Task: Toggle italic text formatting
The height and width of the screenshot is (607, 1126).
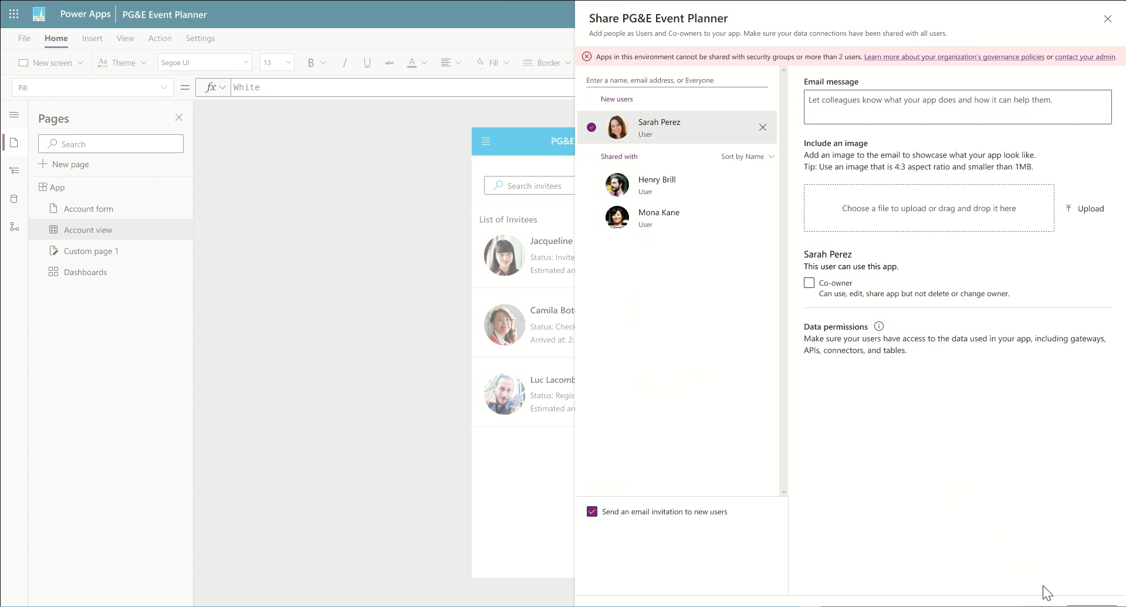Action: tap(345, 63)
